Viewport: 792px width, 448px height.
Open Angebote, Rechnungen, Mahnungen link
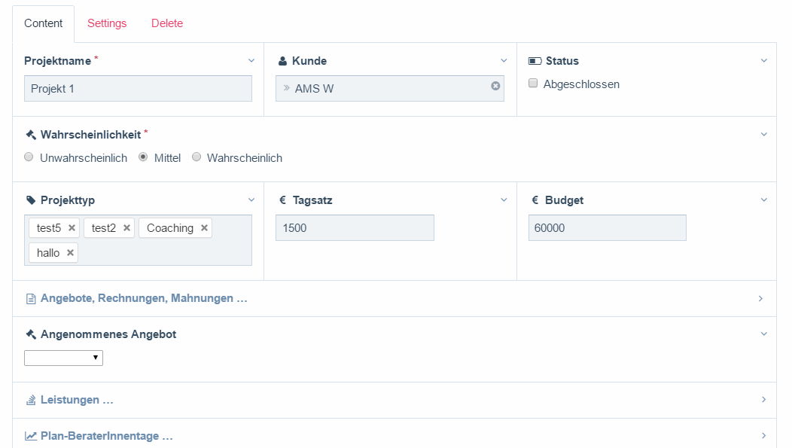[144, 298]
